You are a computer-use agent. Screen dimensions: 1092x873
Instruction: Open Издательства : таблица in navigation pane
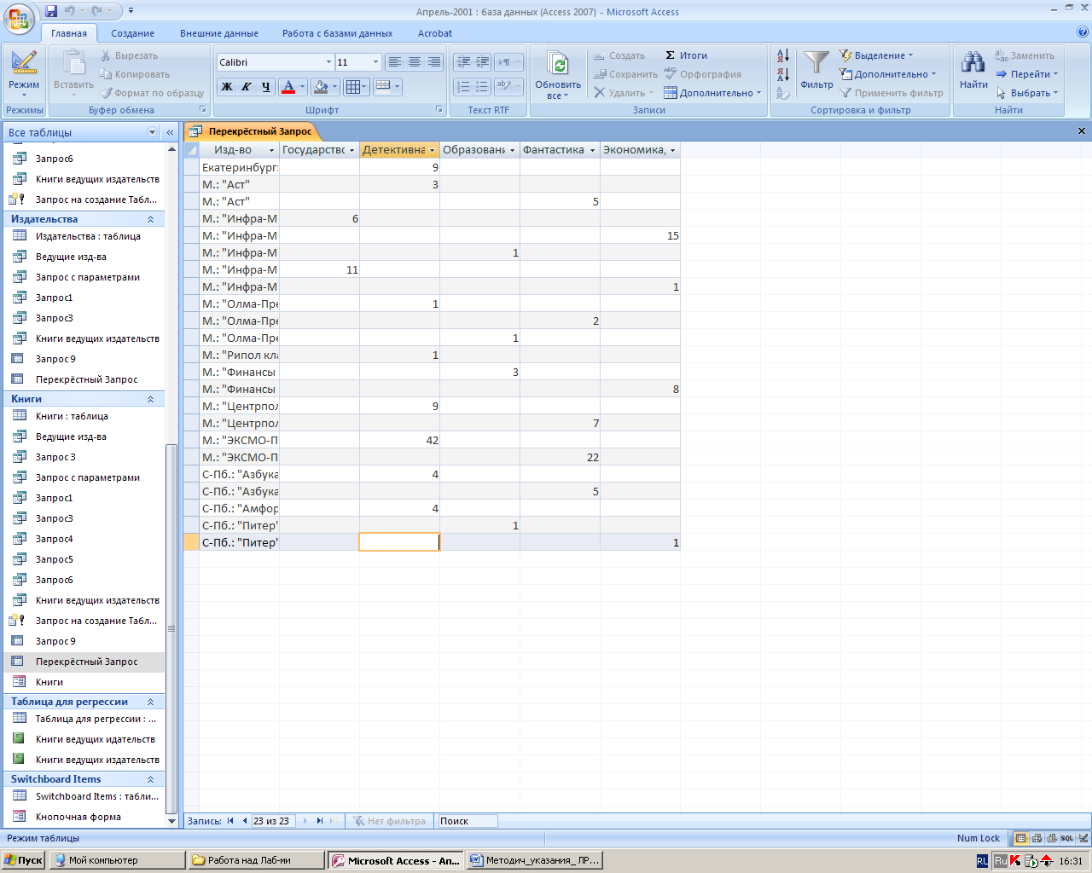pyautogui.click(x=88, y=236)
